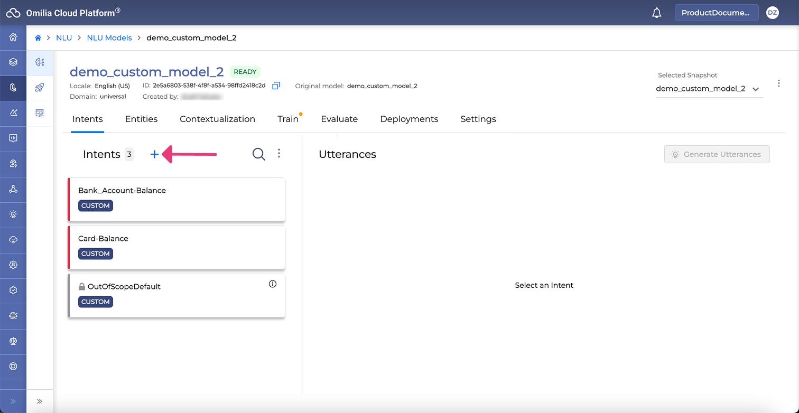
Task: Switch to the Entities tab
Action: pos(141,119)
